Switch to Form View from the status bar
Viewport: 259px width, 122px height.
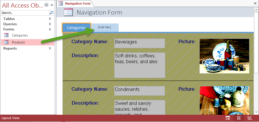(x=228, y=118)
